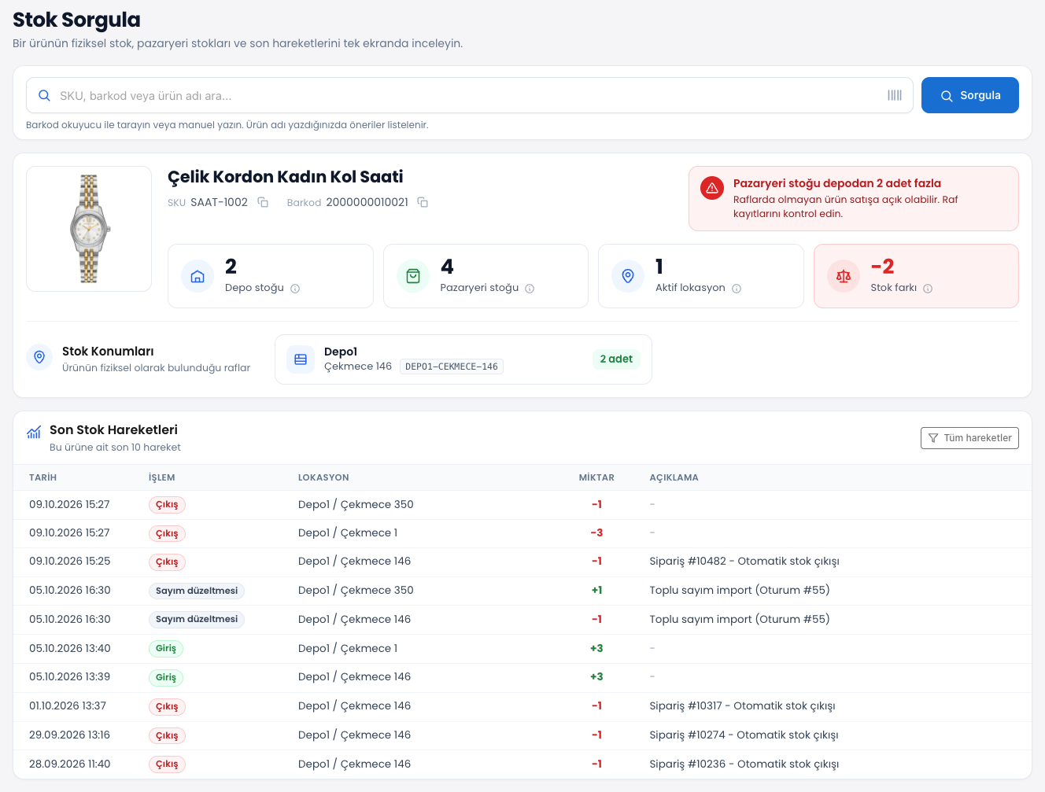
Task: Click the barcode scanner icon in search field
Action: (895, 95)
